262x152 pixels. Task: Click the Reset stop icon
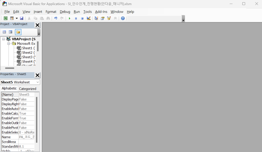coord(82,18)
